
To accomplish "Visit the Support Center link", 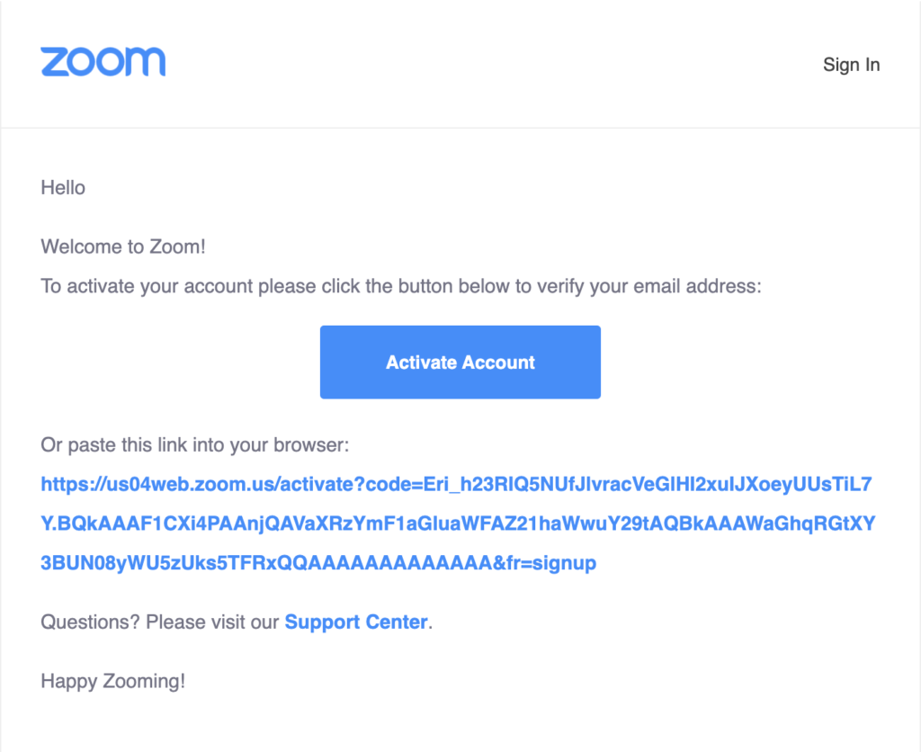I will point(356,622).
